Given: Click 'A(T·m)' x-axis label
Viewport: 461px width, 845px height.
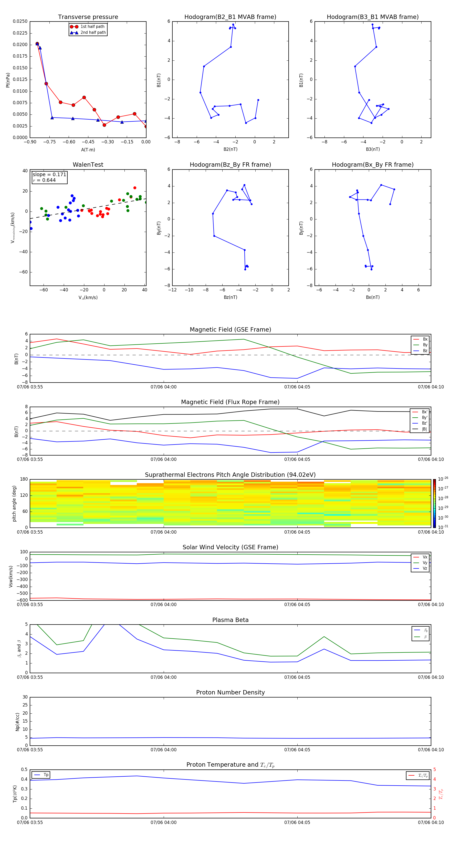Looking at the screenshot, I should pyautogui.click(x=88, y=150).
